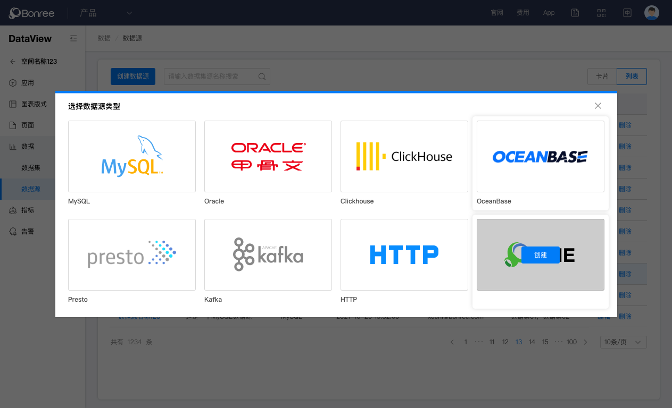
Task: Open the apps grid icon in header
Action: pyautogui.click(x=601, y=13)
